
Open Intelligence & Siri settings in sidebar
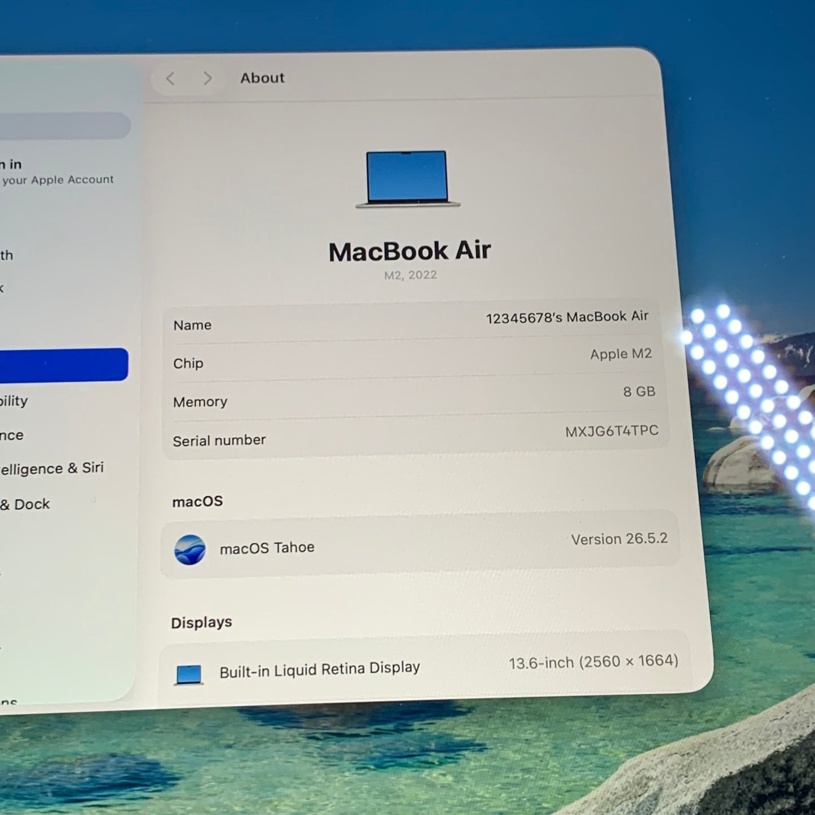52,469
